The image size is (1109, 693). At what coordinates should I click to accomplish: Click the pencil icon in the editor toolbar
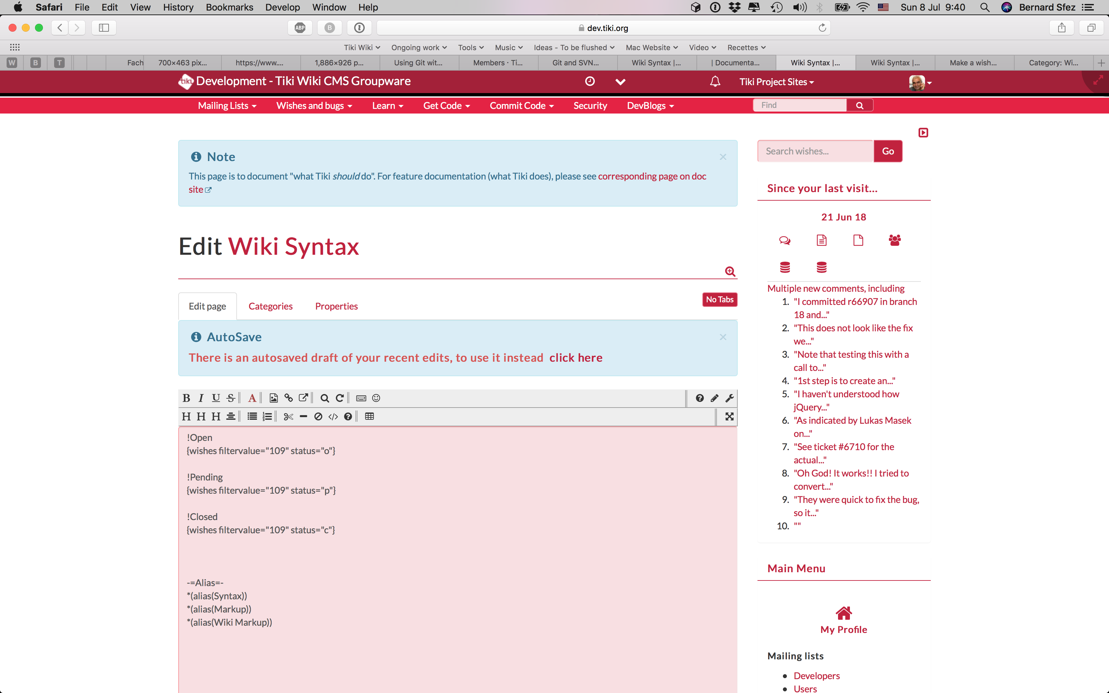[x=715, y=398]
